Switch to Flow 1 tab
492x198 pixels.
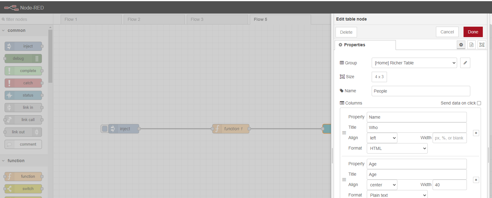(91, 19)
